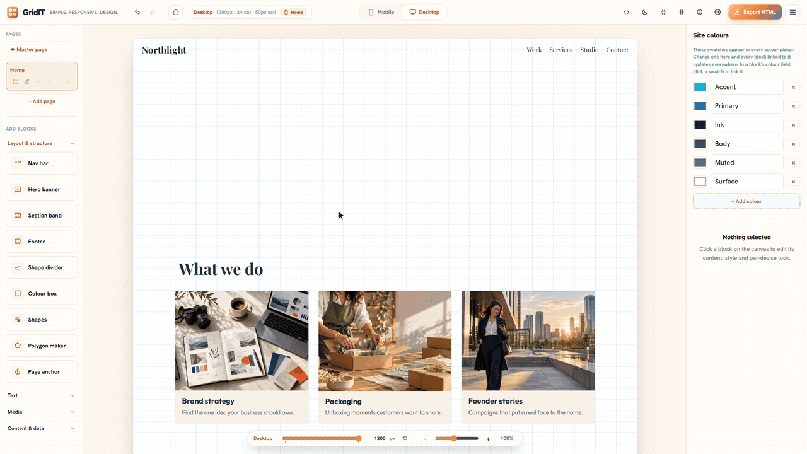Click the minus zoom button
This screenshot has height=454, width=807.
(426, 439)
